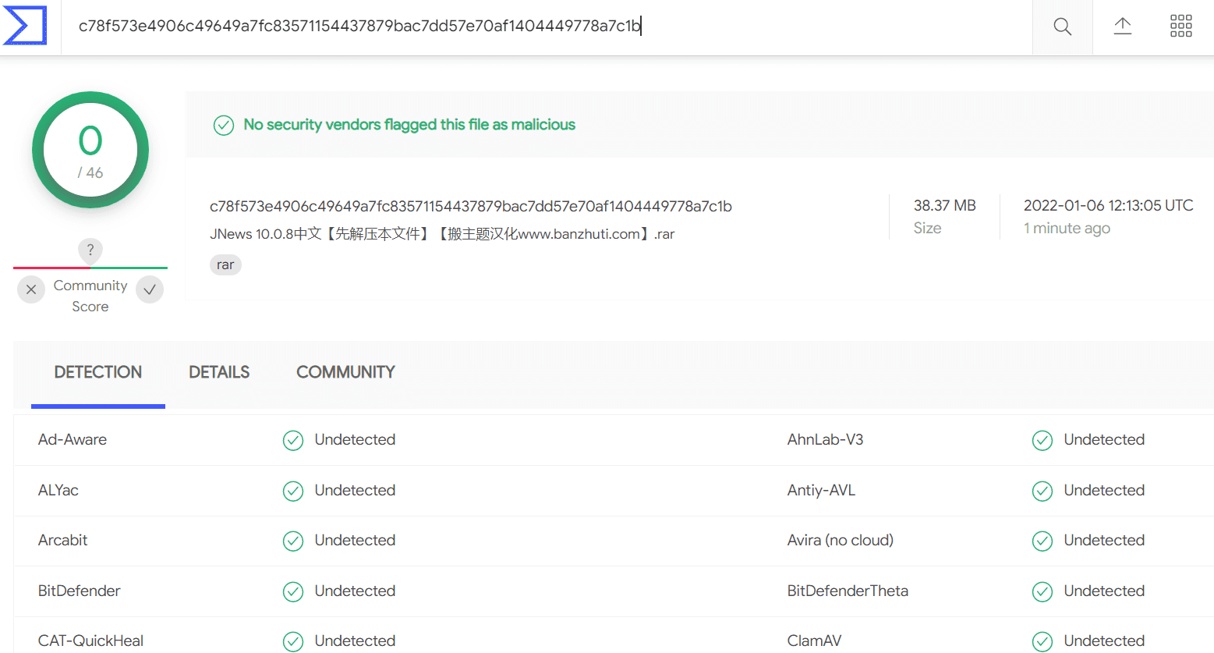Click the upload file icon

pyautogui.click(x=1122, y=26)
